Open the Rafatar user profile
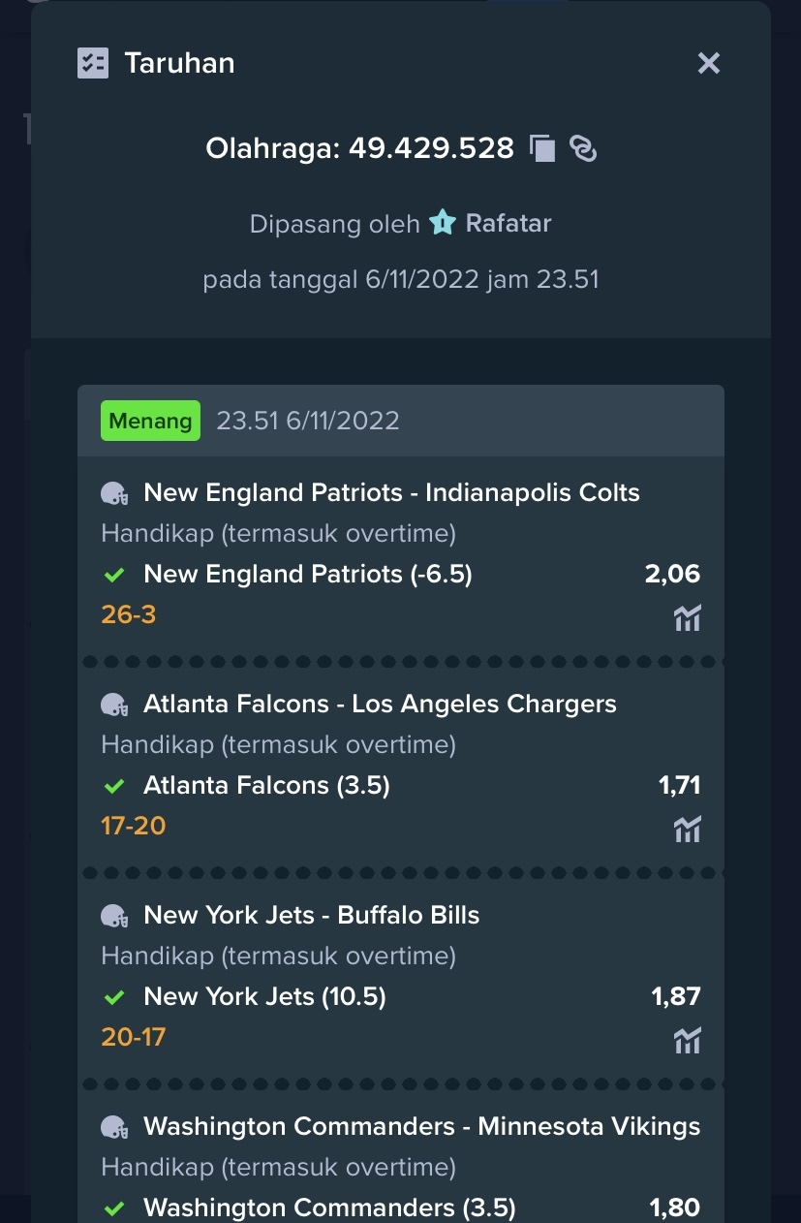The width and height of the screenshot is (801, 1223). (x=508, y=223)
